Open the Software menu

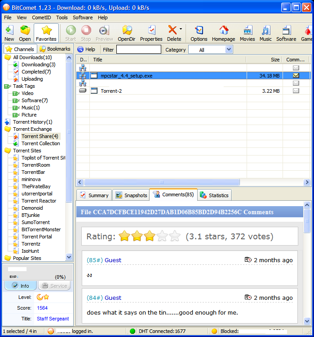tap(83, 17)
